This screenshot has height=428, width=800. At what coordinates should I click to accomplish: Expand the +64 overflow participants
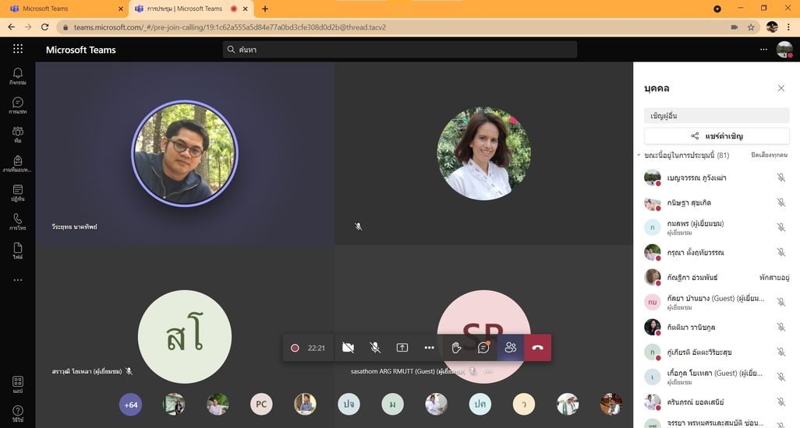pyautogui.click(x=130, y=405)
